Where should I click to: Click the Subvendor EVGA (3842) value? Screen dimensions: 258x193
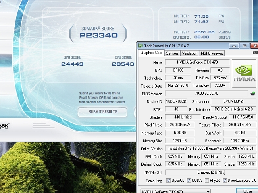point(233,101)
